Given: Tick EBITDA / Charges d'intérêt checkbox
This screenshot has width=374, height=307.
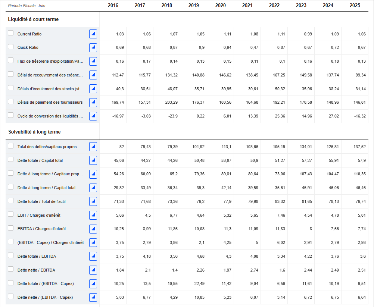Looking at the screenshot, I should [11, 228].
